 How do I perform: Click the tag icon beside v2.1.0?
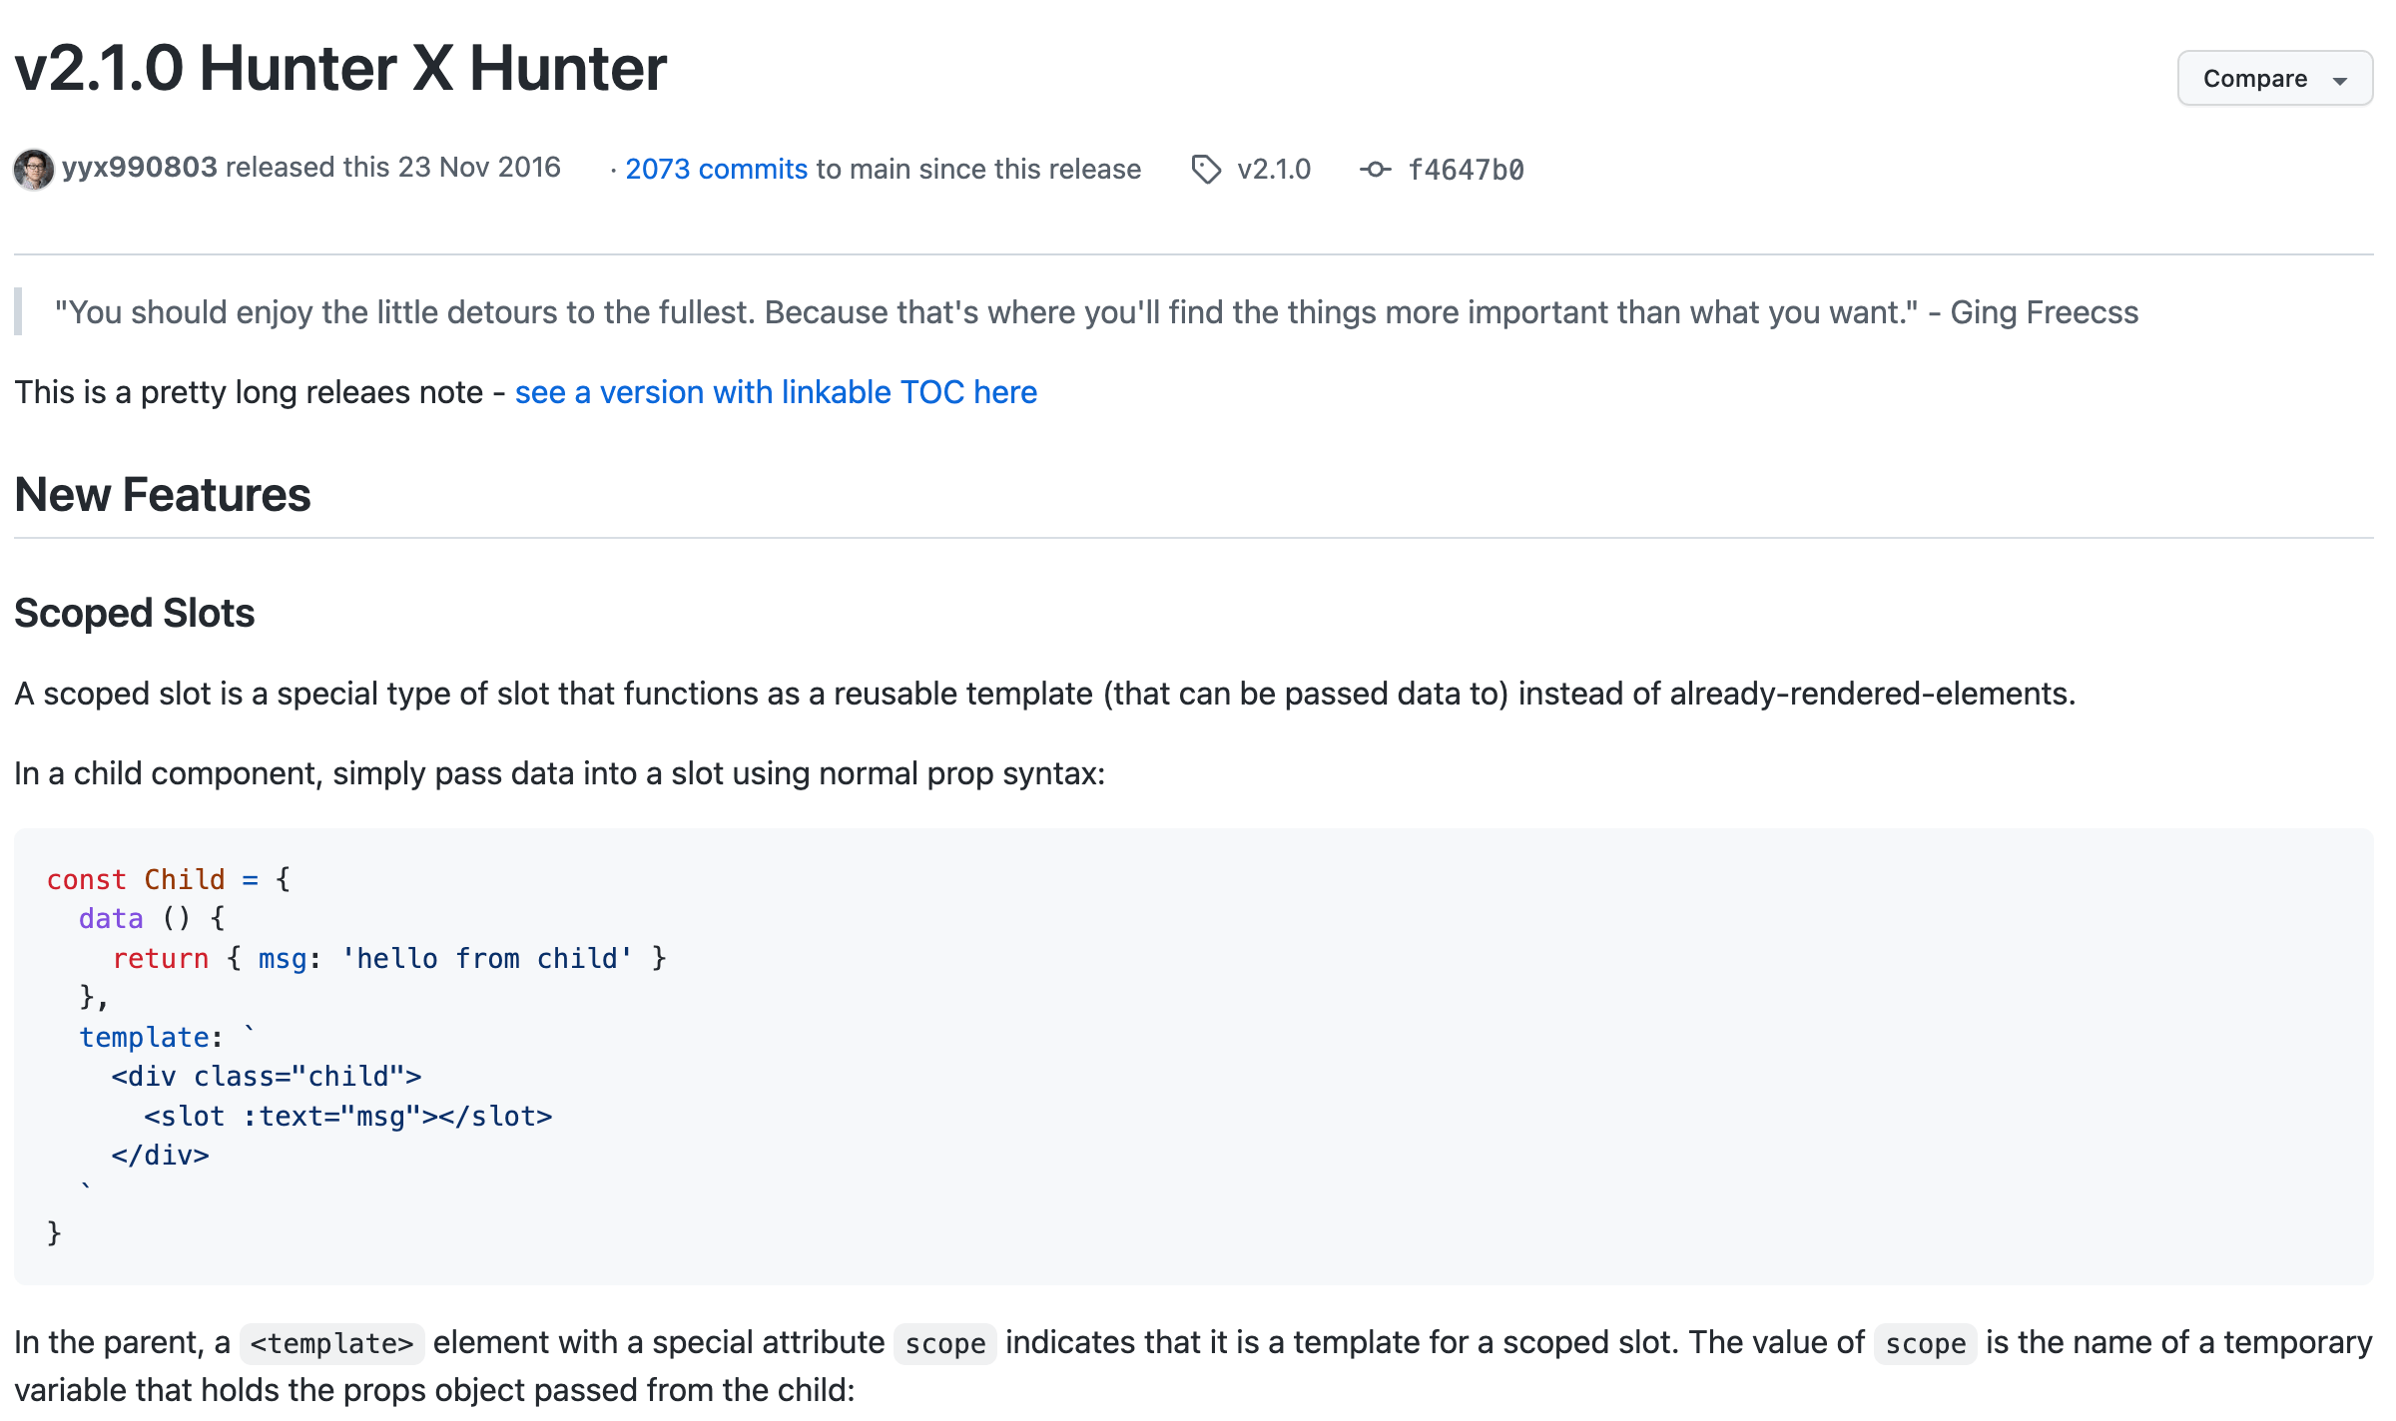pyautogui.click(x=1206, y=170)
